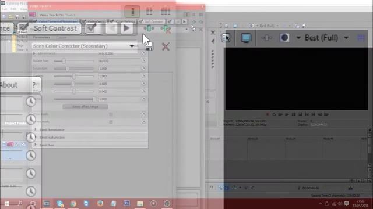This screenshot has height=209, width=373.
Task: Click the Pause button below preview
Action: [x=294, y=114]
